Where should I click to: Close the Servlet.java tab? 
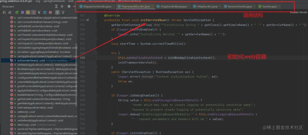279,6
